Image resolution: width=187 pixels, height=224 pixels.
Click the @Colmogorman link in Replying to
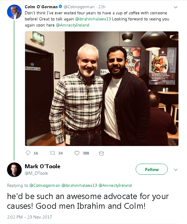(45, 185)
